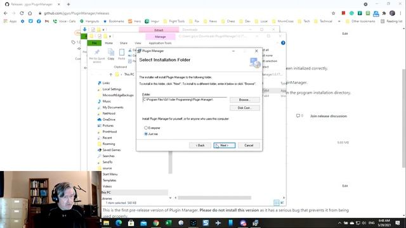Open the Share ribbon tab in File Explorer
Screen dimensions: 406x228
click(124, 43)
